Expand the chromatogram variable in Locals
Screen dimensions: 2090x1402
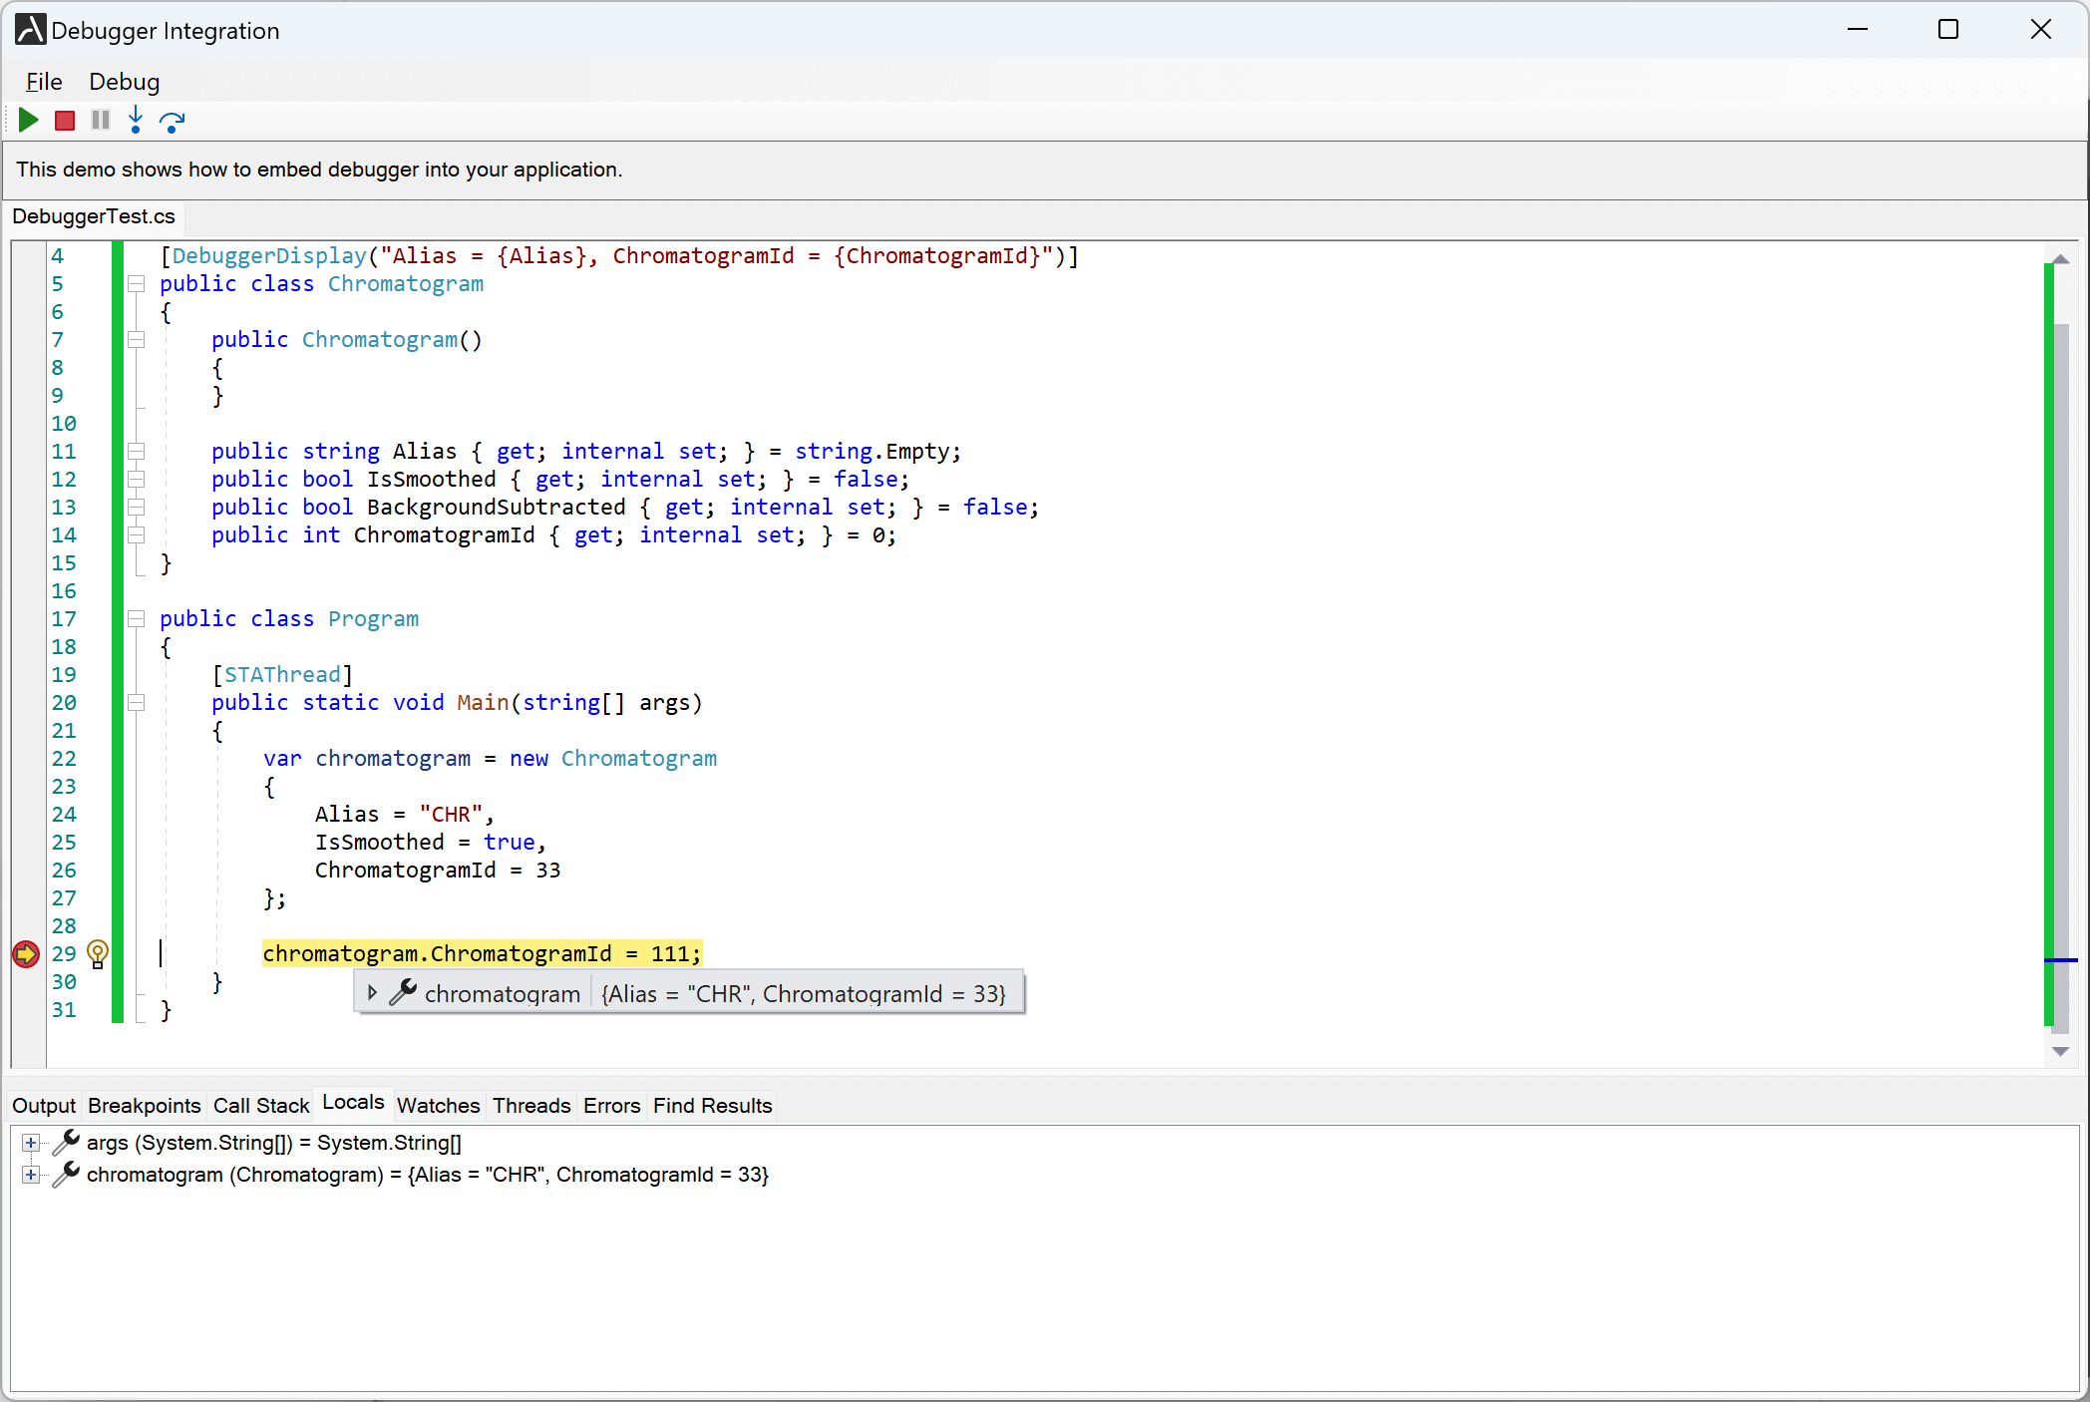(30, 1175)
